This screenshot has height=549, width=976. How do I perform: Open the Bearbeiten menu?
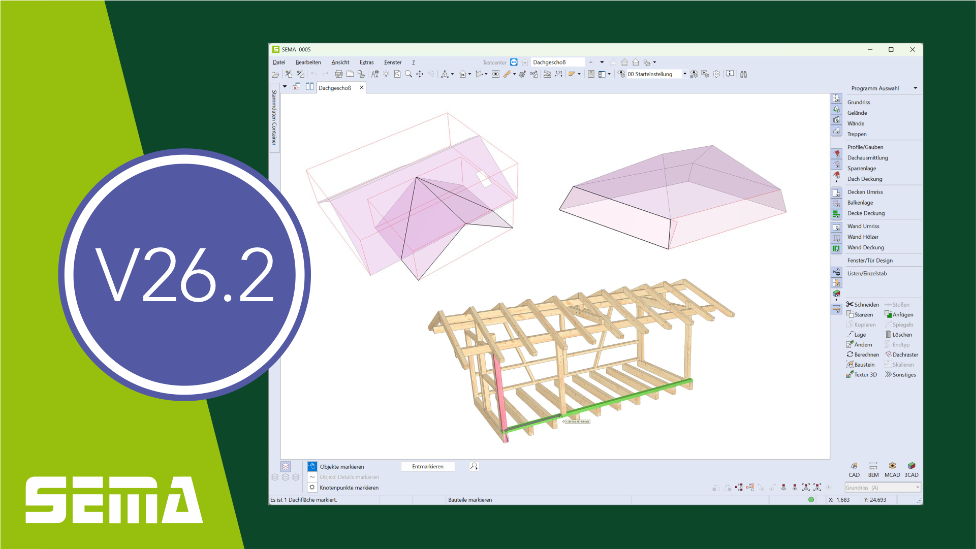308,62
